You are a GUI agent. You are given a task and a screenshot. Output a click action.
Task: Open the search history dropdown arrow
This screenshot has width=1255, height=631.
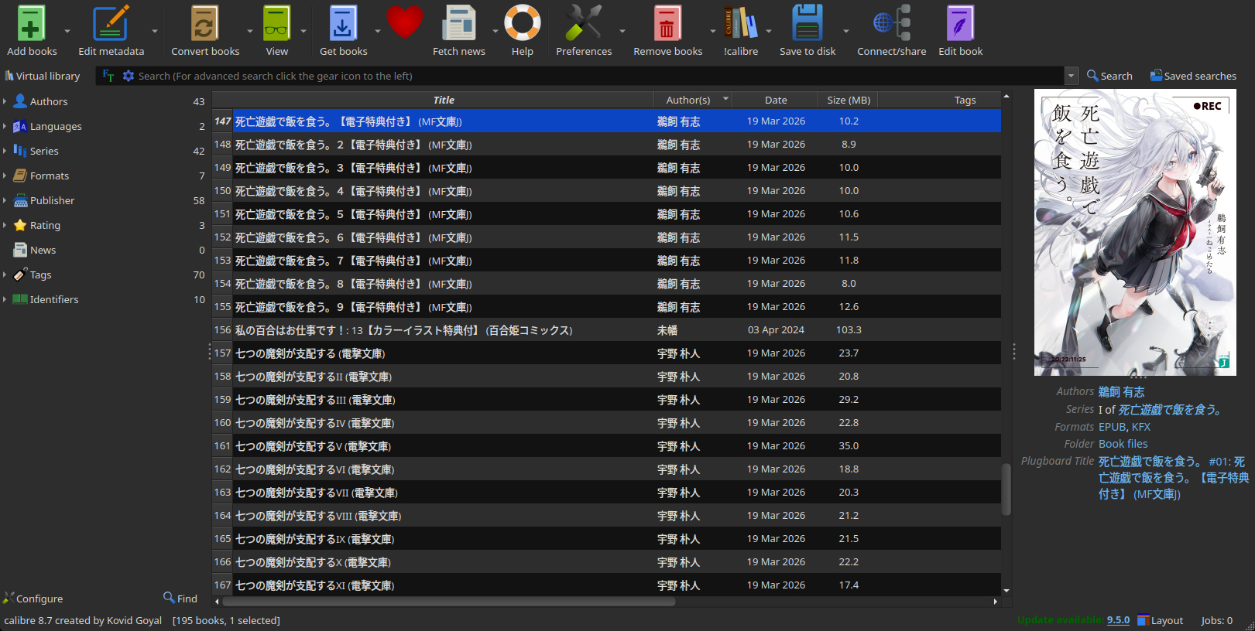click(x=1072, y=76)
